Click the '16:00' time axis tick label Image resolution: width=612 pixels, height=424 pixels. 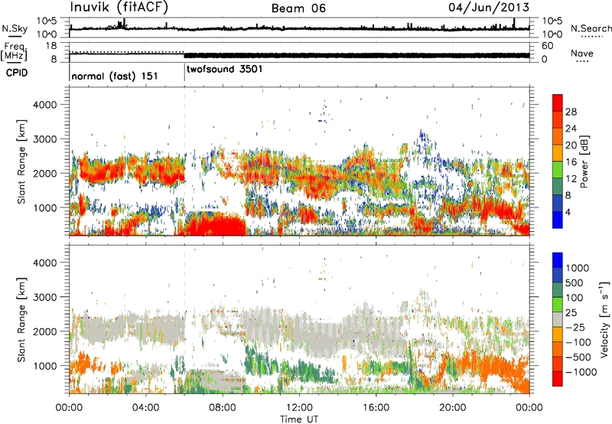[376, 408]
